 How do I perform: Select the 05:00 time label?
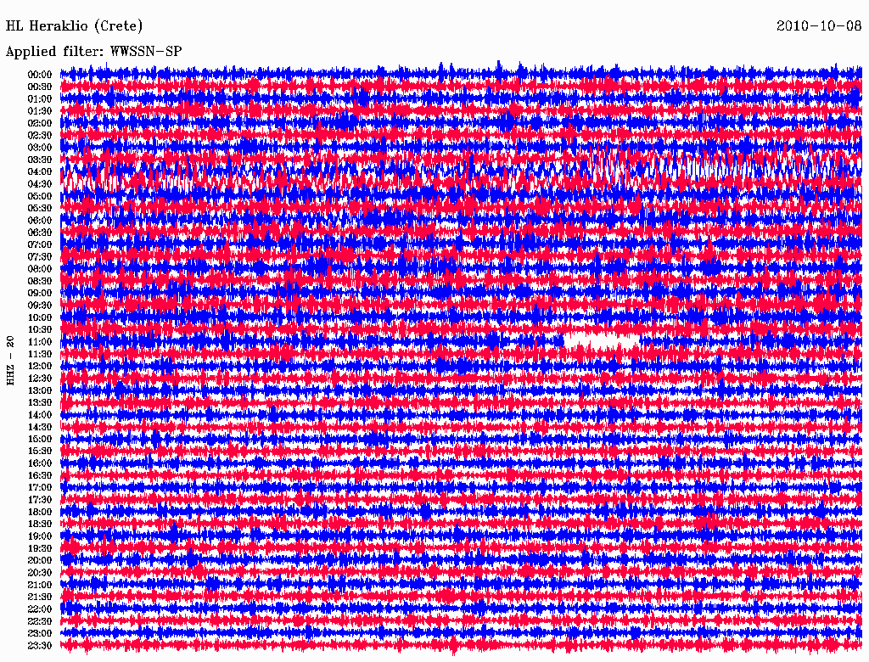pos(40,196)
